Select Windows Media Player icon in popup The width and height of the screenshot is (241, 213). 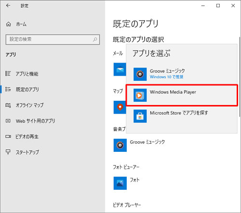tap(140, 95)
